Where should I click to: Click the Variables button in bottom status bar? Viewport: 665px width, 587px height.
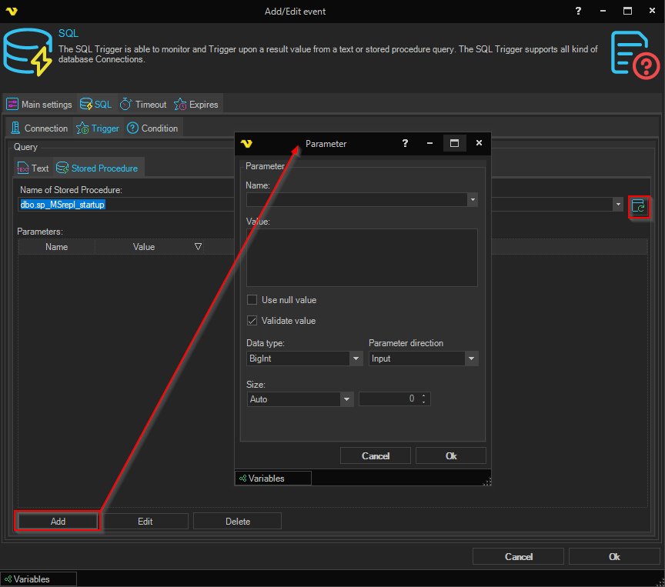coord(38,579)
